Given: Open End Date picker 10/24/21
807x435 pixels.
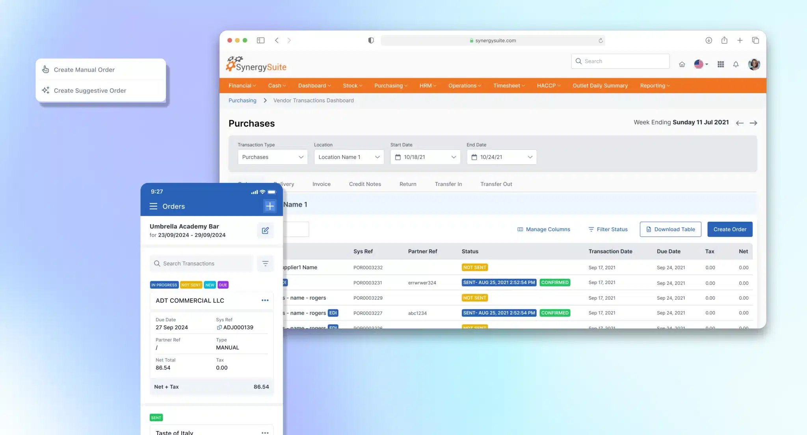Looking at the screenshot, I should tap(502, 157).
